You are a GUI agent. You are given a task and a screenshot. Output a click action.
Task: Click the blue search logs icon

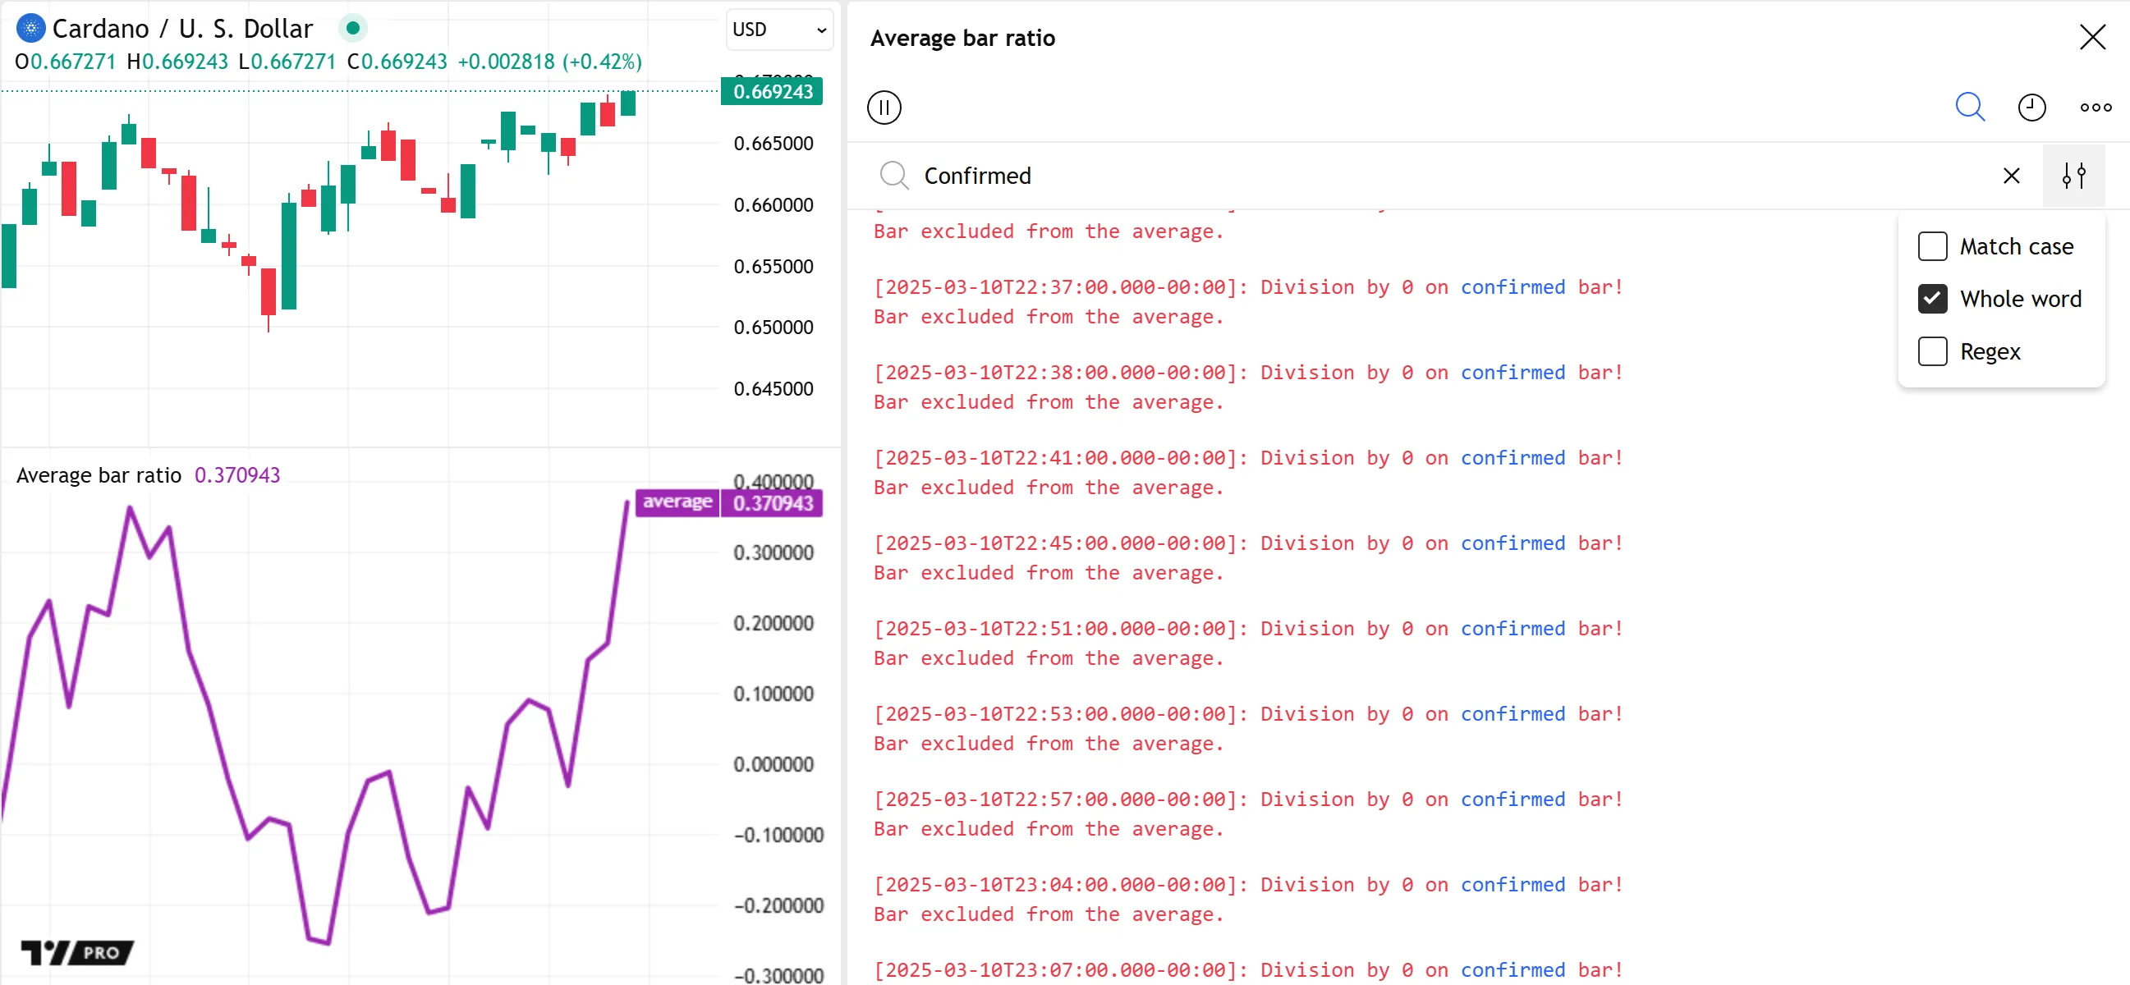click(1970, 108)
